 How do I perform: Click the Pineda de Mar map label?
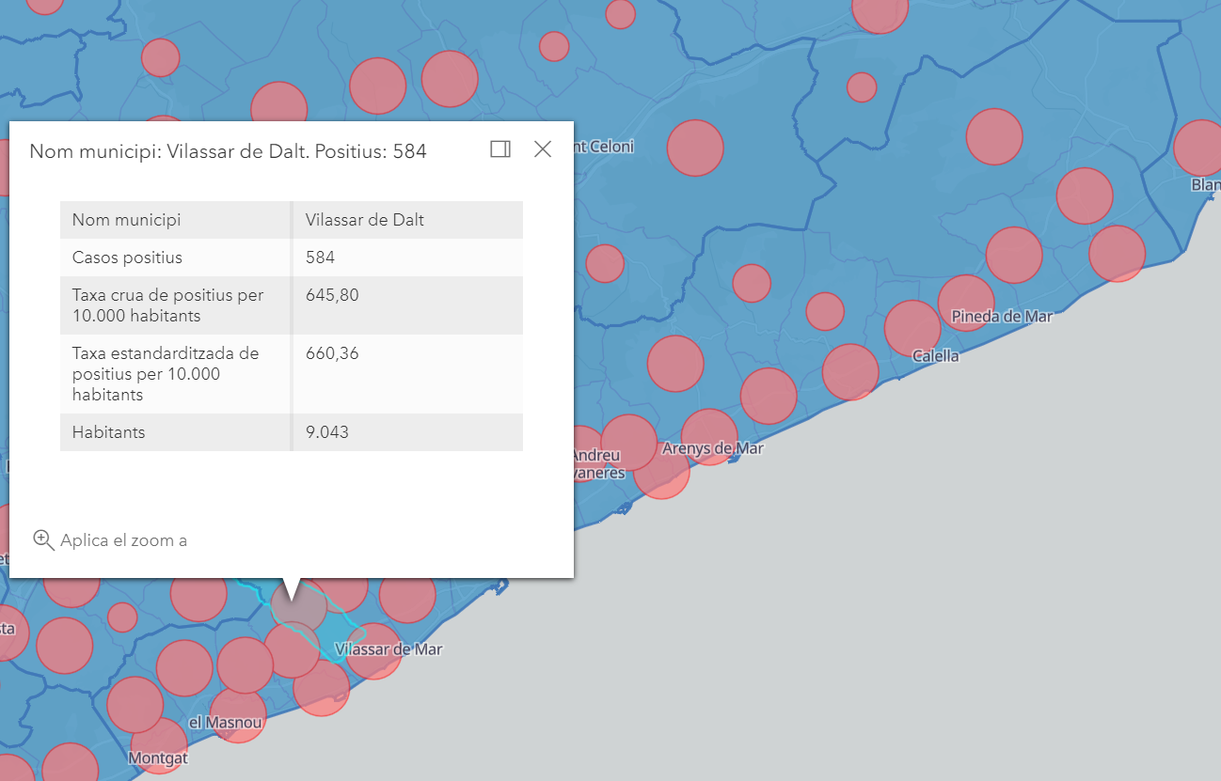[x=1002, y=317]
